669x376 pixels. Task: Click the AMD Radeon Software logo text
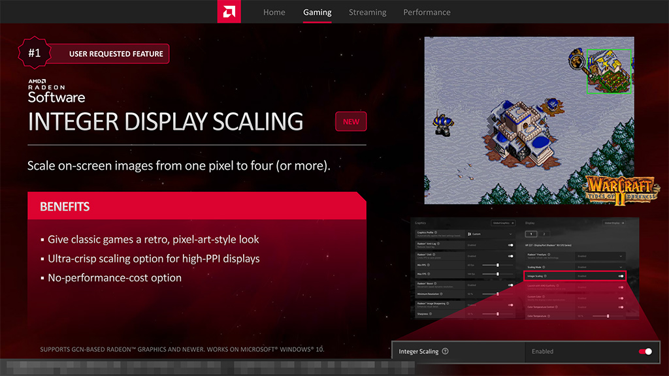tap(56, 91)
